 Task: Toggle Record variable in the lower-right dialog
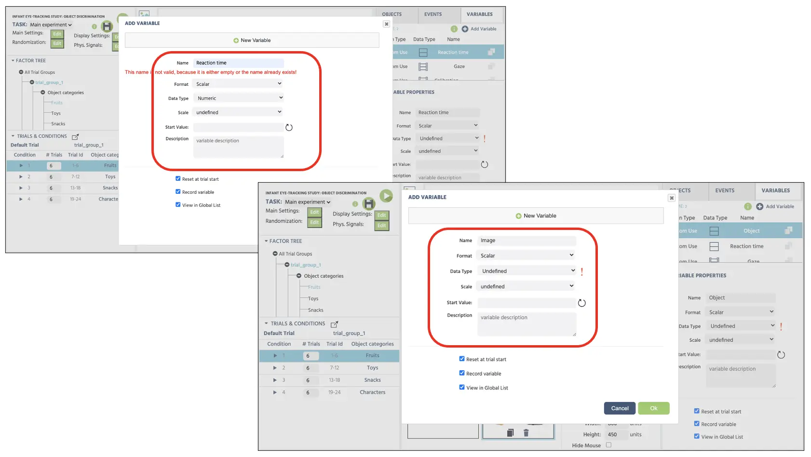pos(462,373)
